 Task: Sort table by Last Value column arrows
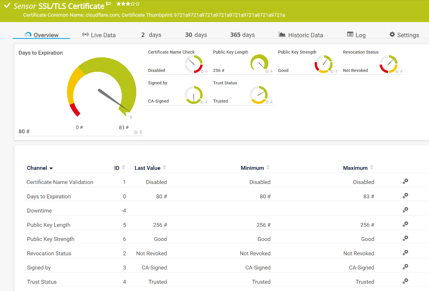coord(164,168)
